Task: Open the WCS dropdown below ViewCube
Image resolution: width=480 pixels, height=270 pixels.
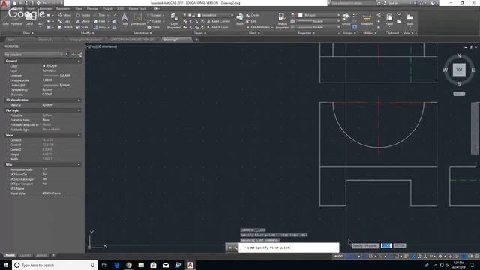Action: click(459, 94)
